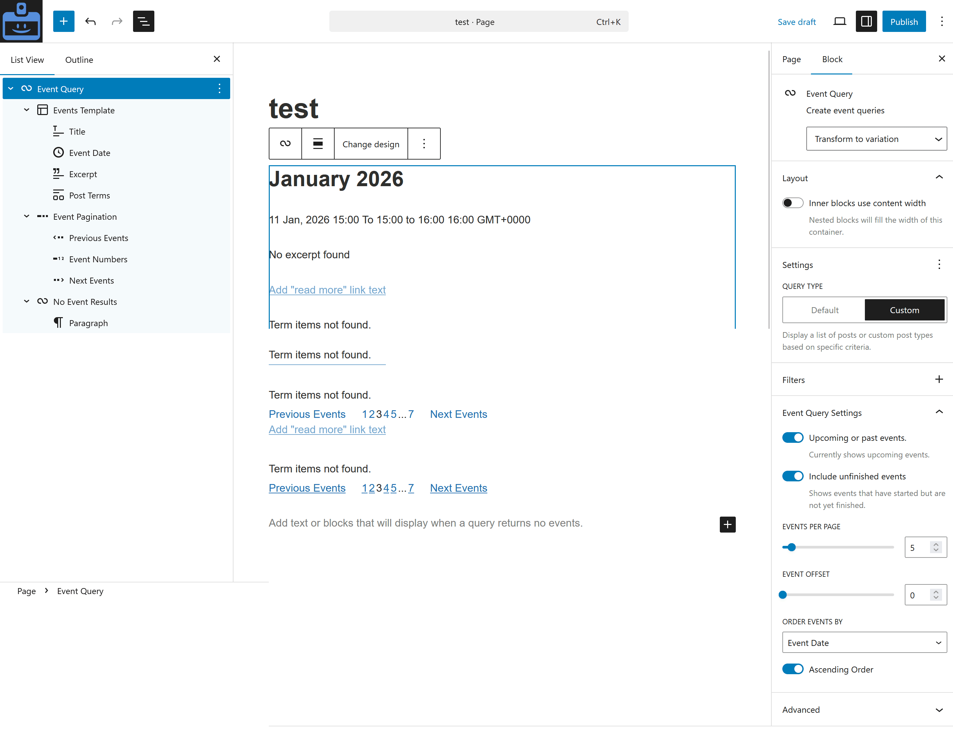This screenshot has height=742, width=953.
Task: Select the Next Events block icon
Action: (x=58, y=280)
